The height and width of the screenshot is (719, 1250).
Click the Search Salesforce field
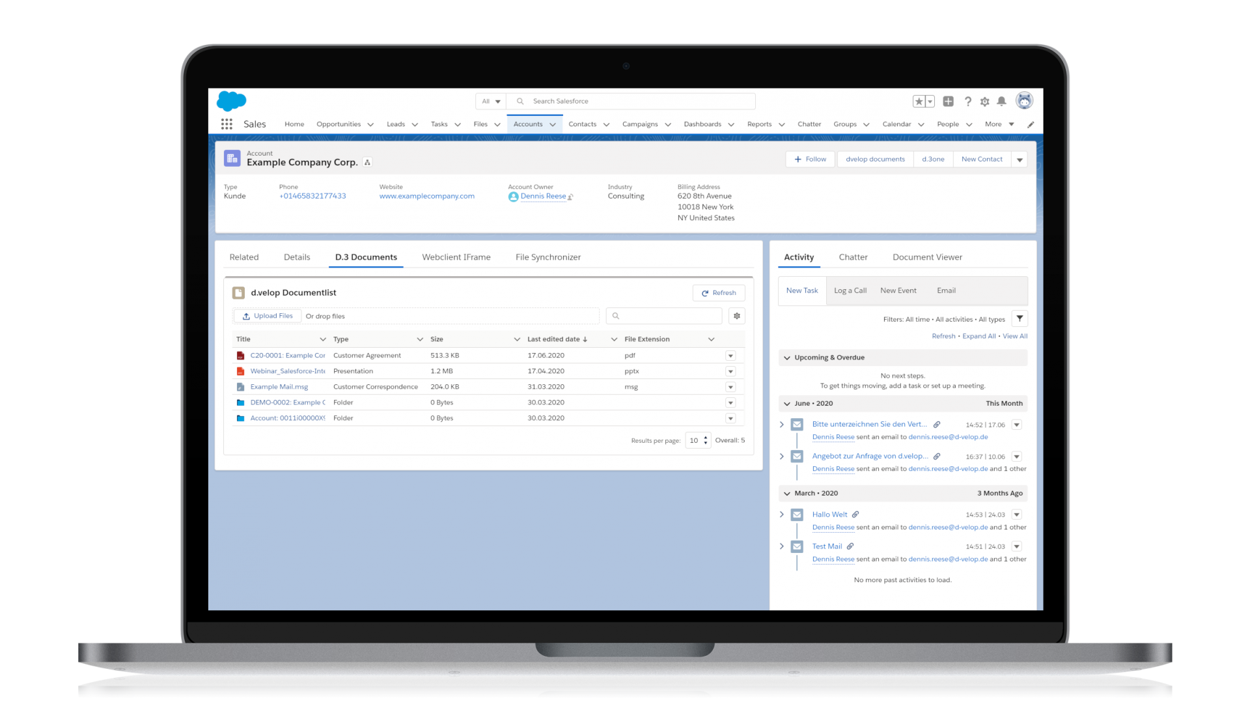pyautogui.click(x=631, y=102)
